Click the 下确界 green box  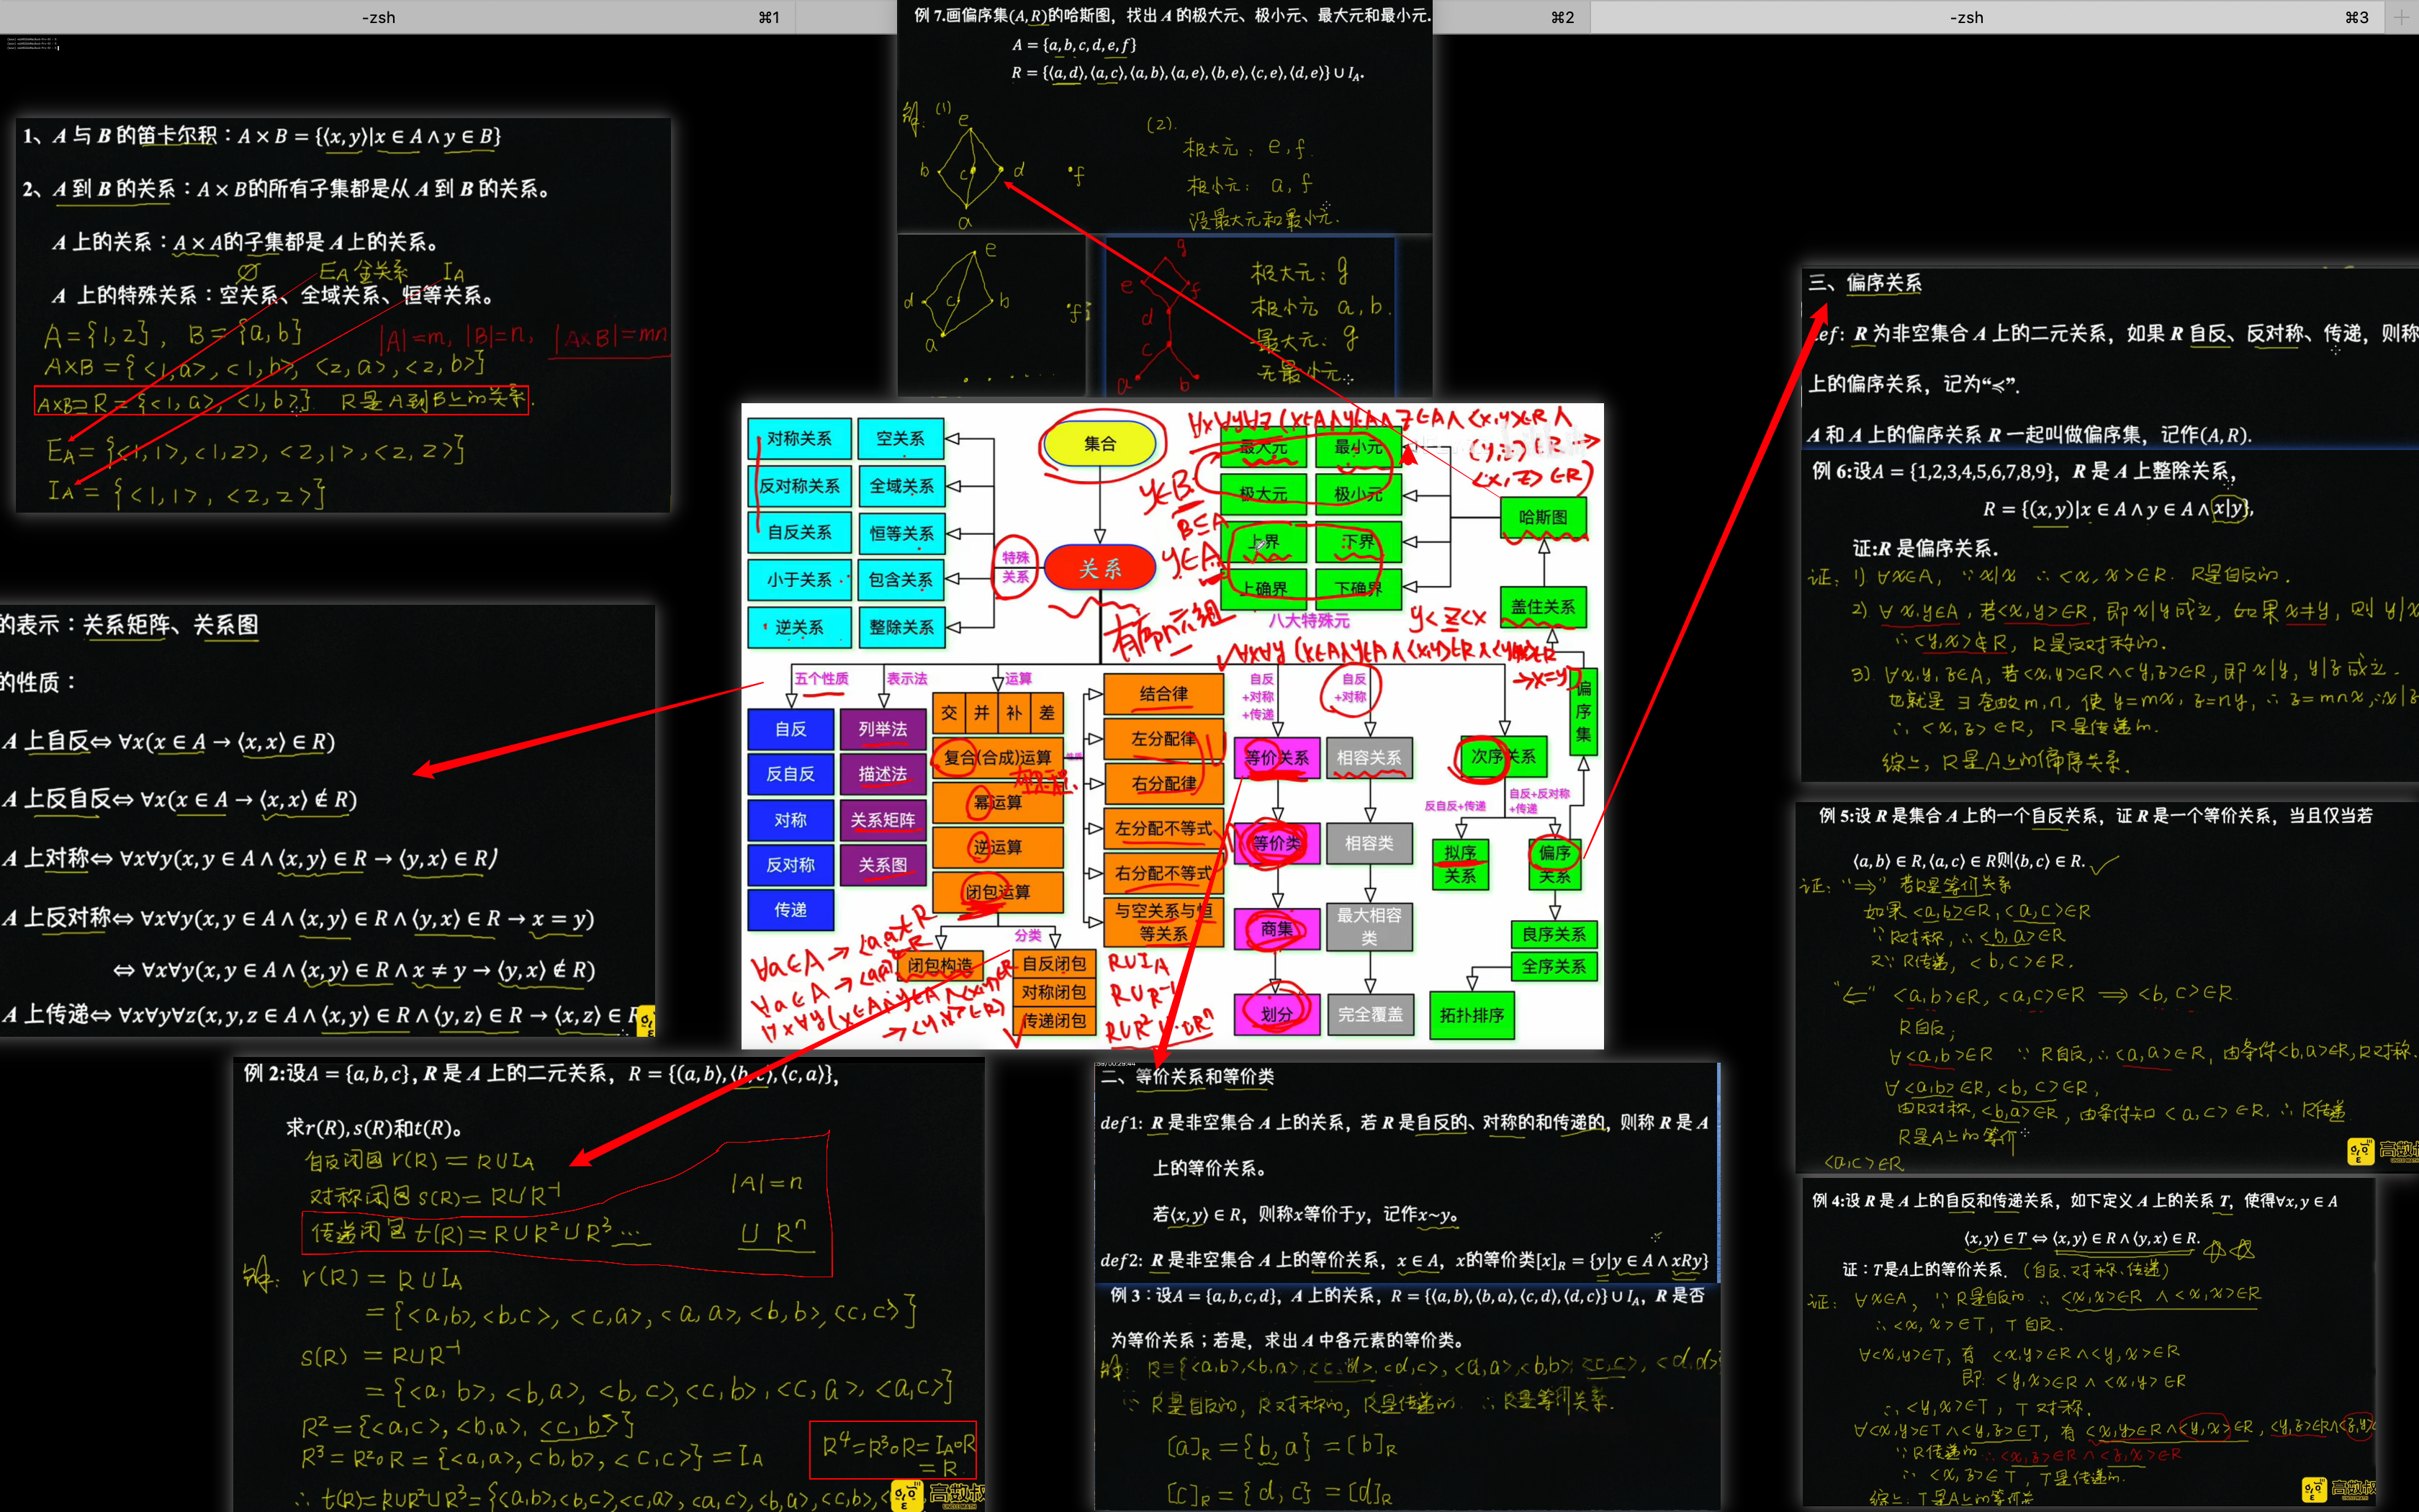pyautogui.click(x=1359, y=588)
